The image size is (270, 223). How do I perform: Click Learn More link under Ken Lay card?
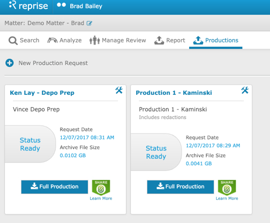click(101, 198)
